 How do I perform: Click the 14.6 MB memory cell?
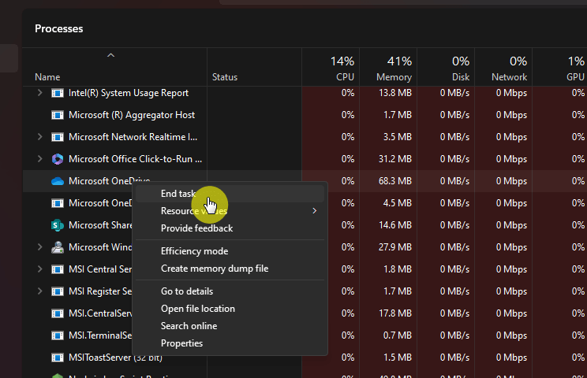[x=395, y=225]
